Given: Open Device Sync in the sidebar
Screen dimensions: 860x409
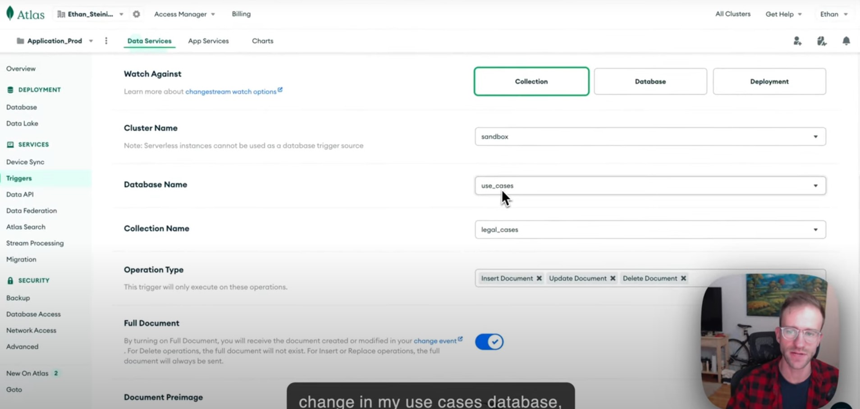Looking at the screenshot, I should click(x=25, y=162).
